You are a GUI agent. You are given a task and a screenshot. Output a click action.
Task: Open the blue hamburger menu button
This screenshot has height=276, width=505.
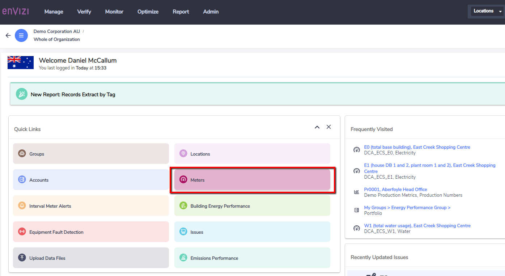(x=21, y=35)
